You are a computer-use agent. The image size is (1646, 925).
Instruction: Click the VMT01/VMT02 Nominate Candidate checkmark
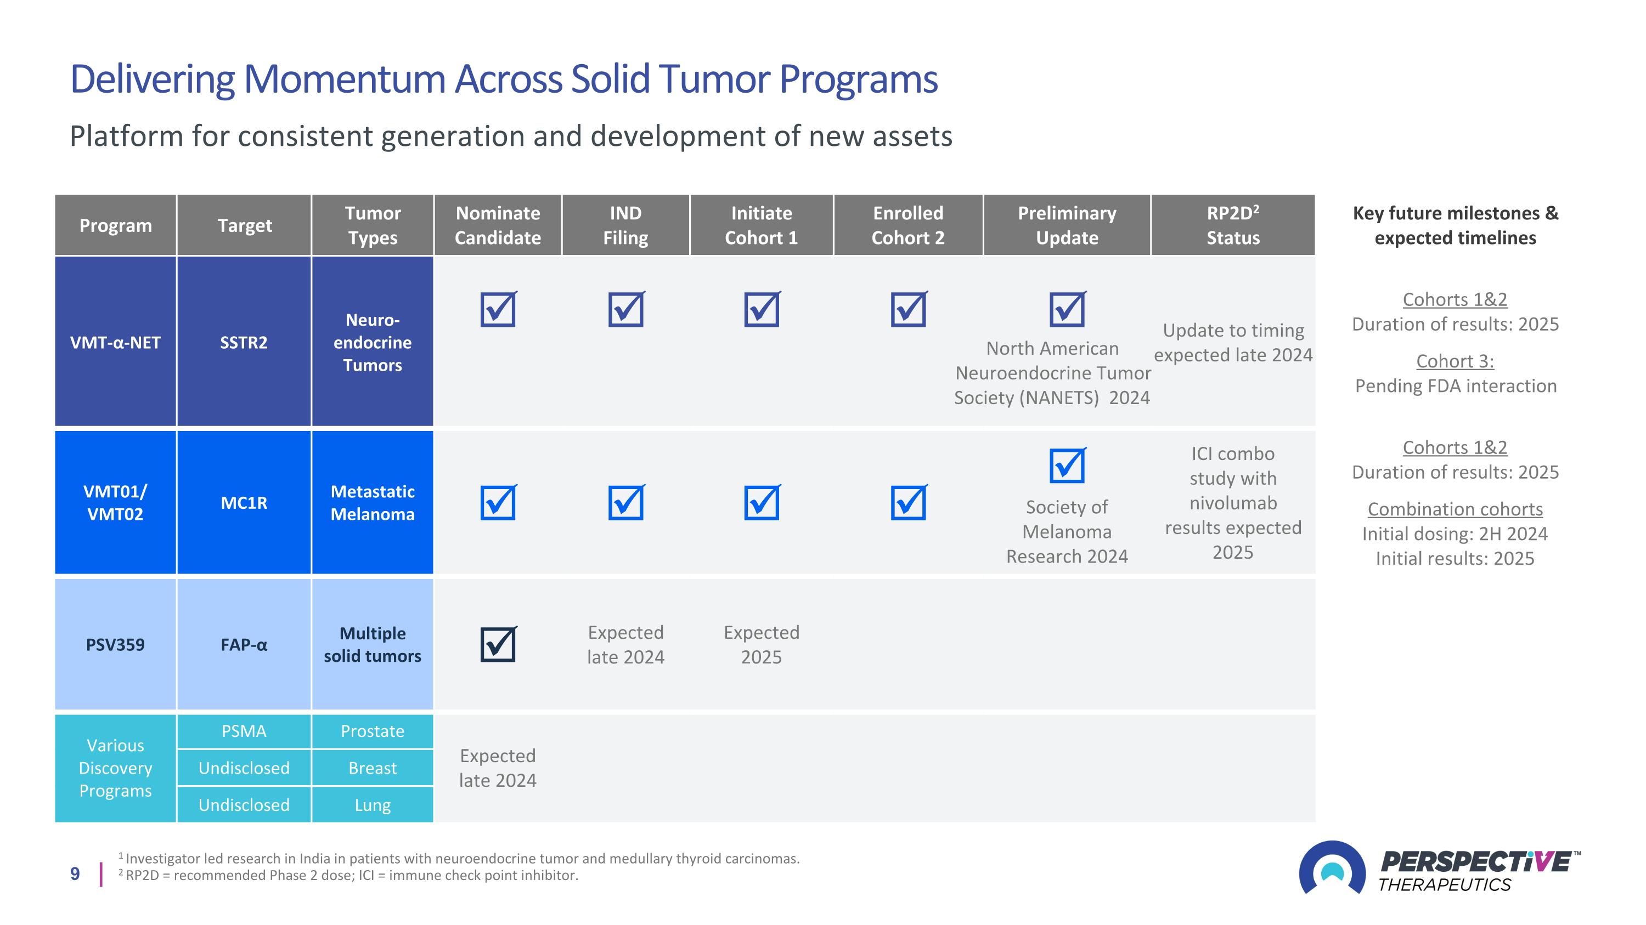pyautogui.click(x=498, y=502)
